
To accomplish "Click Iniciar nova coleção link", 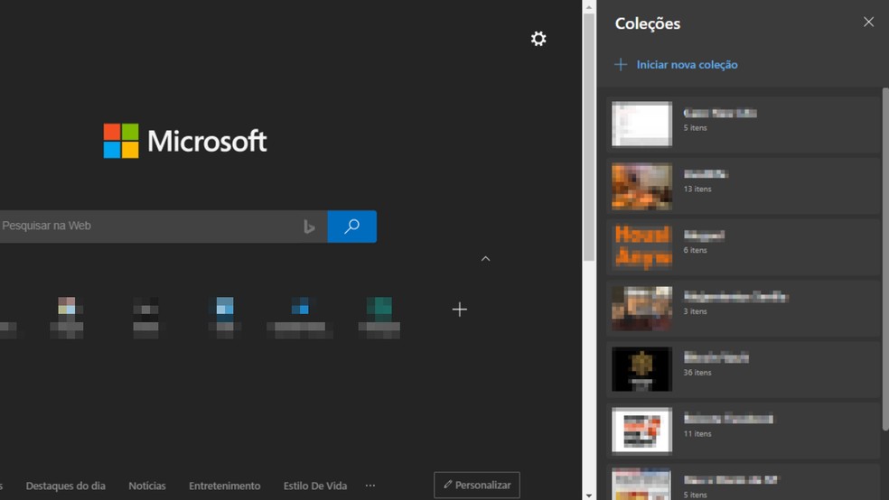I will (x=687, y=65).
